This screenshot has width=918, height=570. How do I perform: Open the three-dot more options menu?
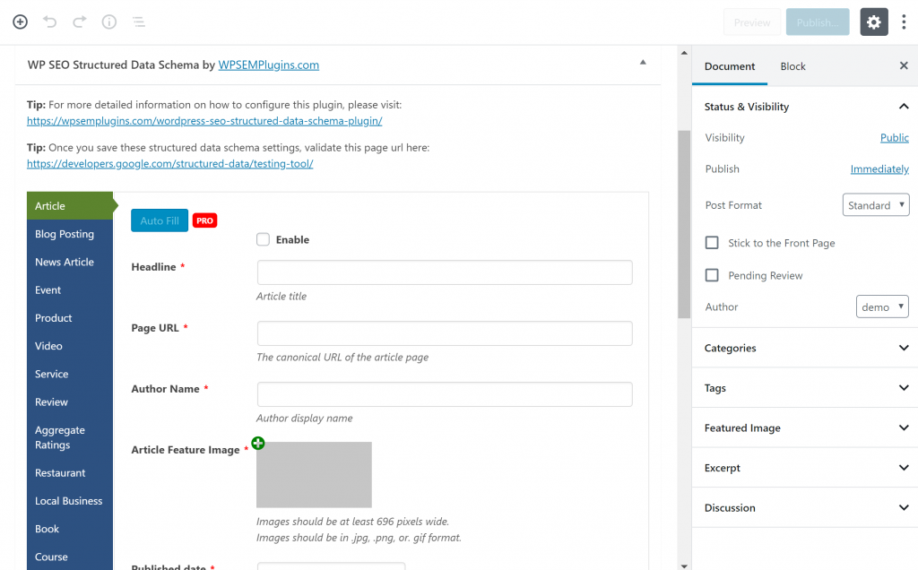(x=904, y=22)
